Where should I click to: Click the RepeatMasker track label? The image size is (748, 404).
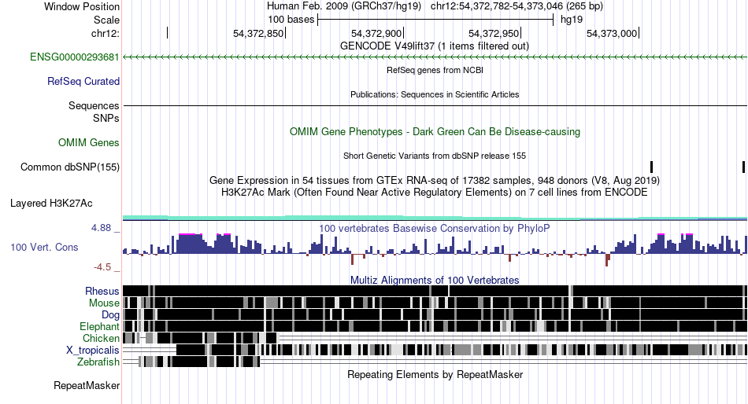tap(87, 385)
